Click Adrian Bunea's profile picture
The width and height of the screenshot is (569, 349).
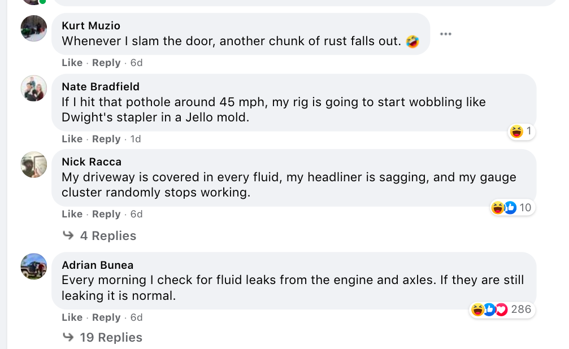[x=34, y=267]
